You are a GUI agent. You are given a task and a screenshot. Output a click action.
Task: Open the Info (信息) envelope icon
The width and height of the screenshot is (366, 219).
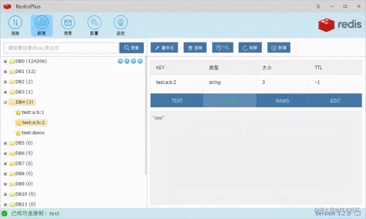68,25
